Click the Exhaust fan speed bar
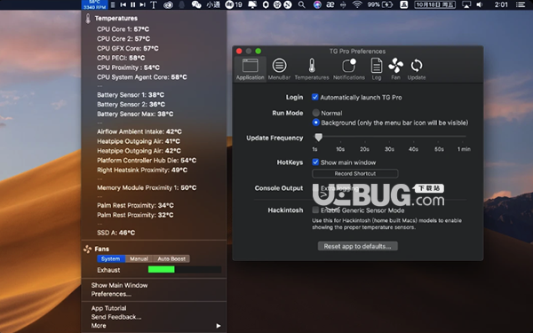This screenshot has width=533, height=333. [185, 269]
